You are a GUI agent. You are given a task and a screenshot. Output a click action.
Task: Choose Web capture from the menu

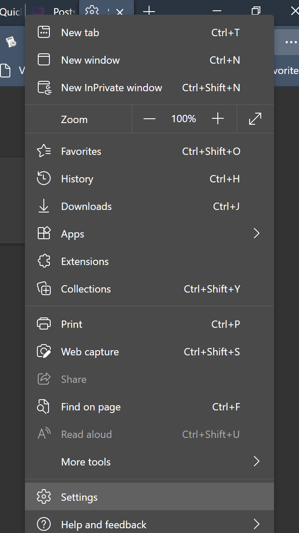point(149,351)
